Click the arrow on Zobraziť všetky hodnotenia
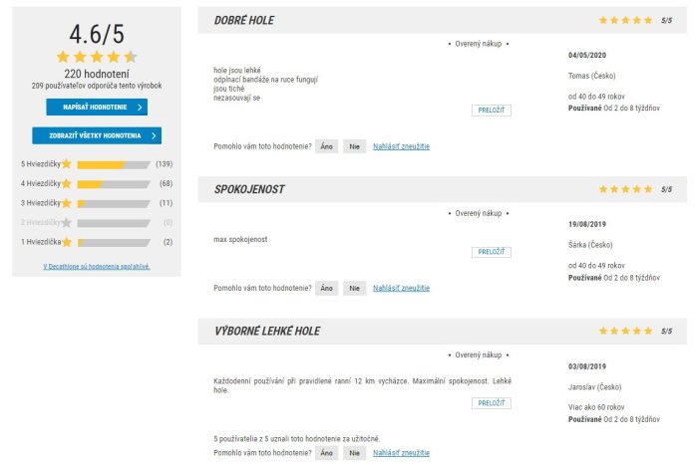The image size is (698, 467). click(x=153, y=135)
